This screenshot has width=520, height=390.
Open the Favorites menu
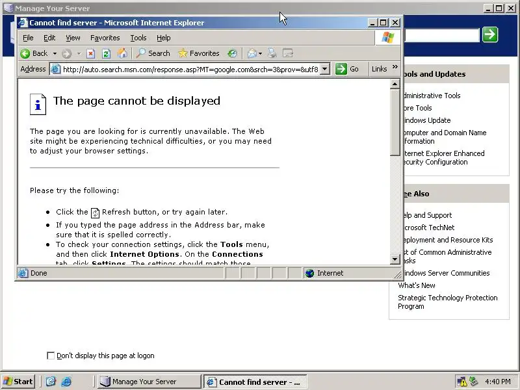tap(105, 38)
